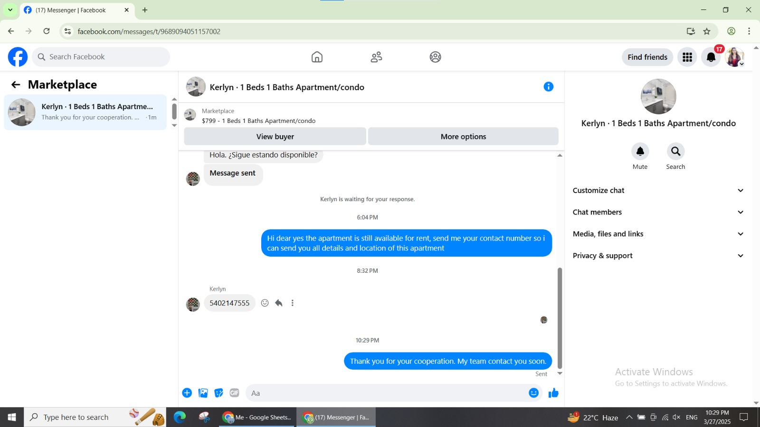Click the 'Thank you for your cooperation' message
This screenshot has width=760, height=427.
pos(448,361)
